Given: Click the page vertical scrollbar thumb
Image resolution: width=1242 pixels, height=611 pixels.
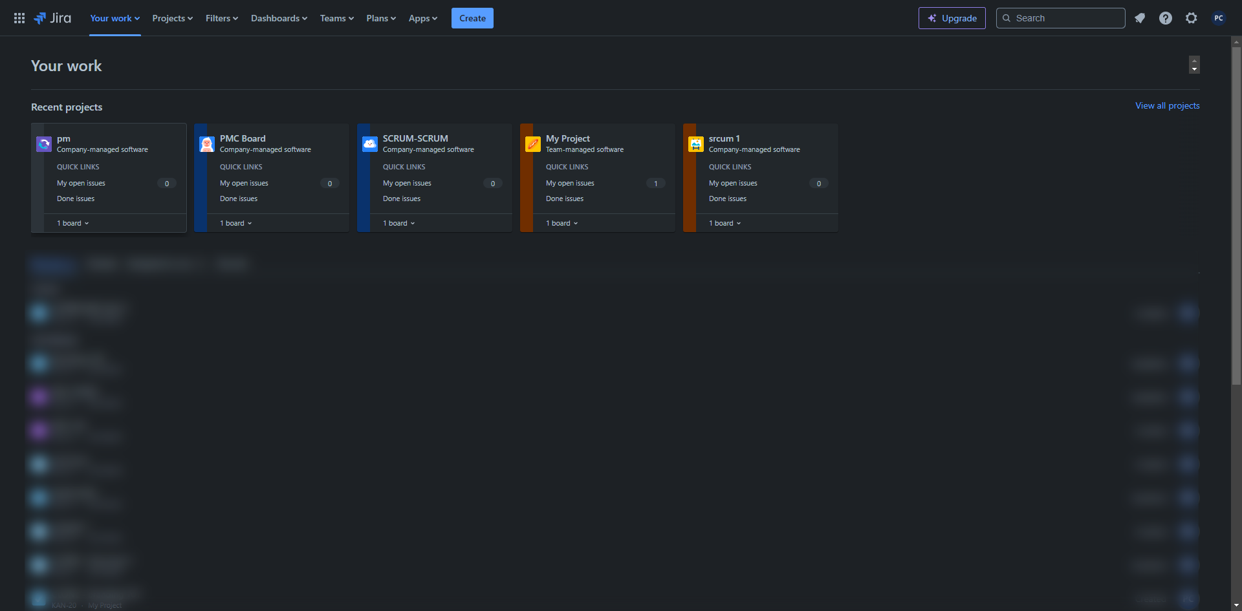Looking at the screenshot, I should pyautogui.click(x=1236, y=217).
